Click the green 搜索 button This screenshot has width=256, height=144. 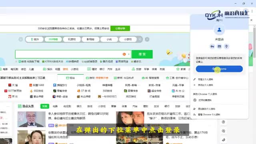pyautogui.click(x=142, y=54)
